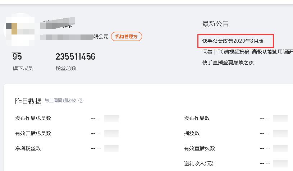293x171 pixels.
Task: Click the 最新公告 heading
Action: pyautogui.click(x=215, y=24)
